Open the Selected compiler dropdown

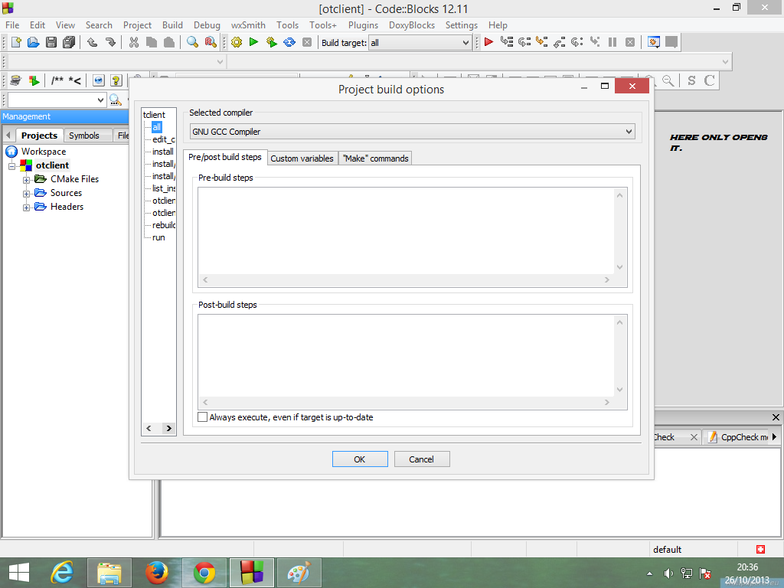tap(413, 132)
